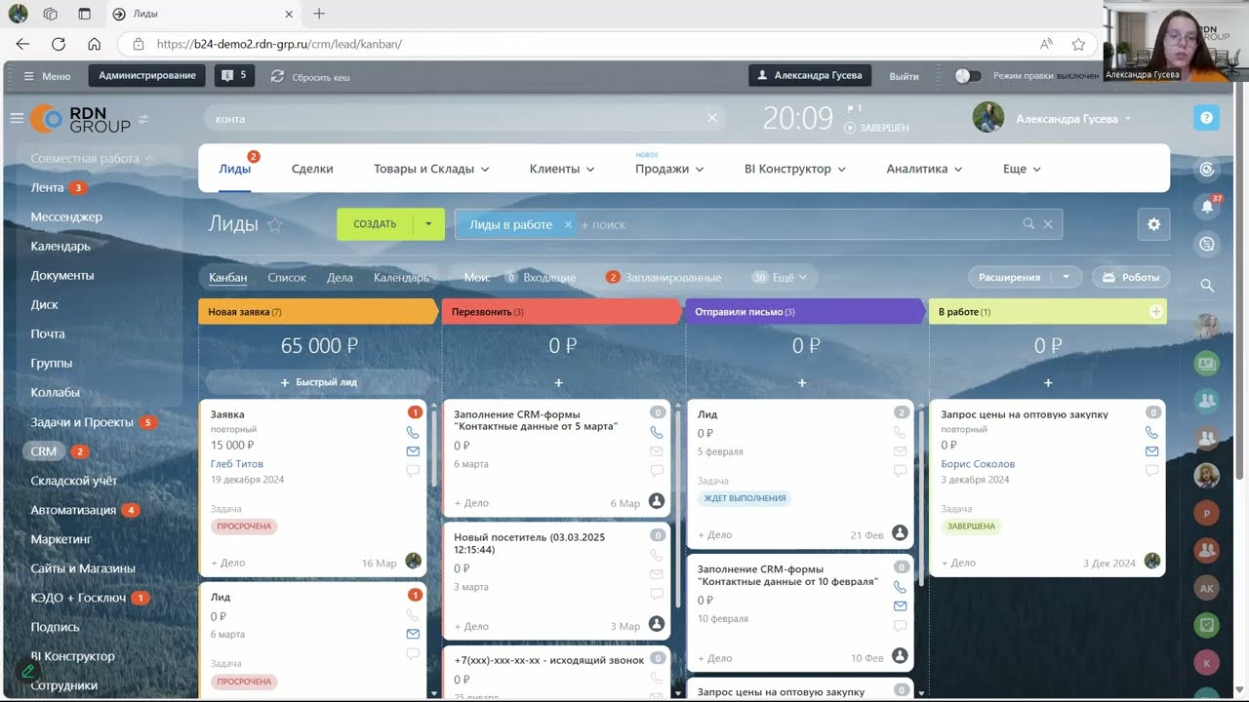Switch to Сделки tab
This screenshot has width=1249, height=702.
click(312, 169)
